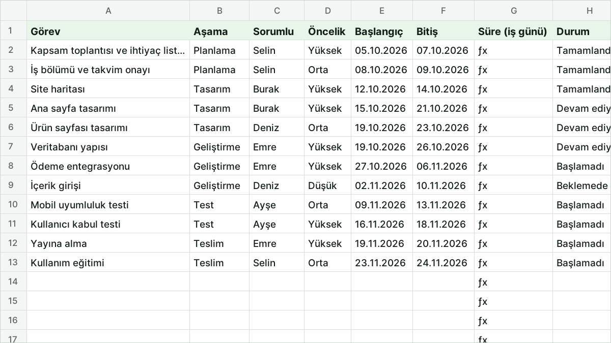The image size is (611, 343).
Task: Select column D header
Action: point(327,11)
